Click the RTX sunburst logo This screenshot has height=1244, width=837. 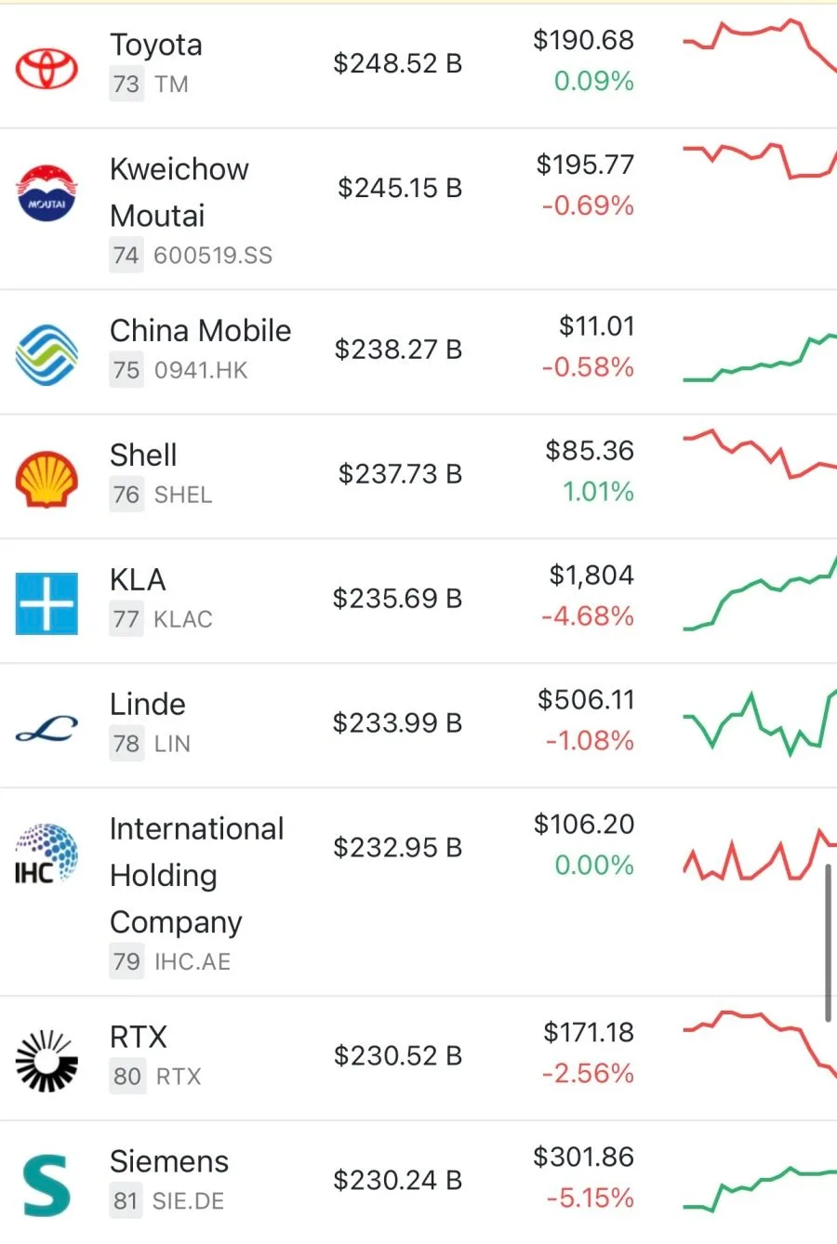pos(46,1060)
